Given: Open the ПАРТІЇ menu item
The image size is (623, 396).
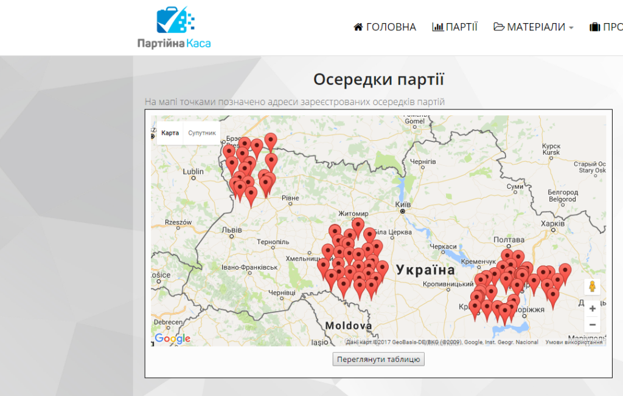Looking at the screenshot, I should click(x=454, y=27).
